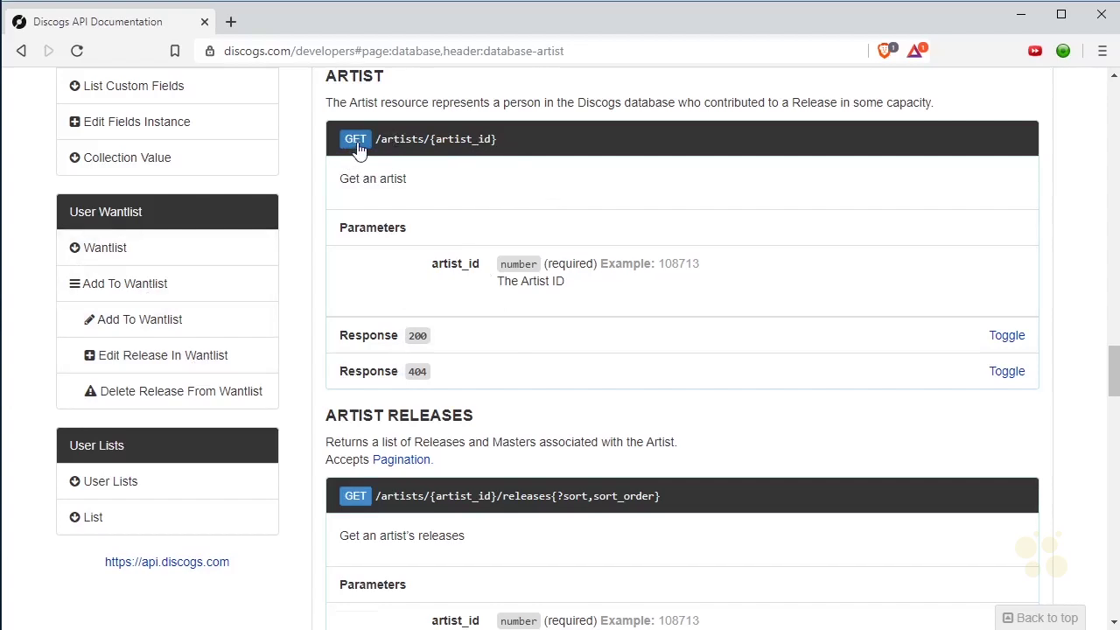1120x630 pixels.
Task: Open the Brave Shields lion icon
Action: (885, 51)
